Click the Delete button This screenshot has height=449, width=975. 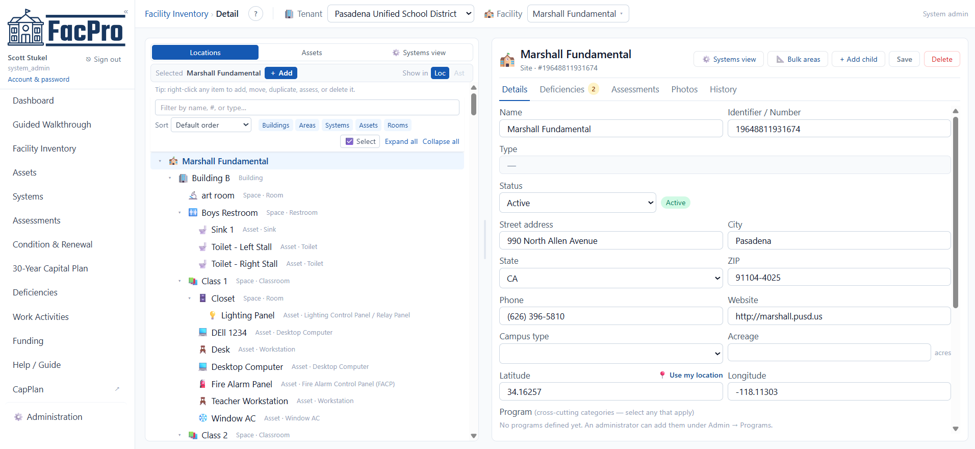click(x=942, y=59)
